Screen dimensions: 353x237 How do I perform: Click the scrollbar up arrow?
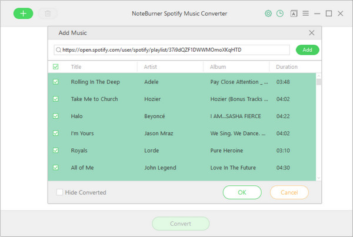click(x=318, y=76)
